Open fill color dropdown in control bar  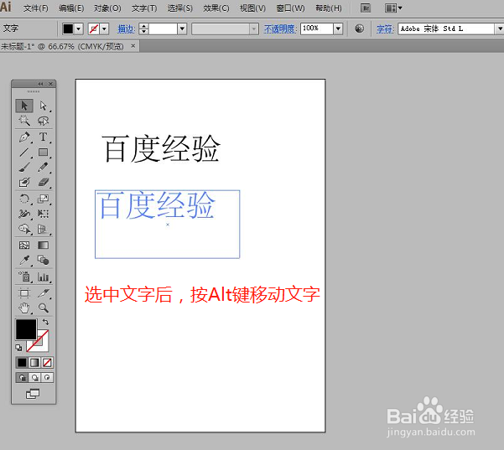point(79,28)
